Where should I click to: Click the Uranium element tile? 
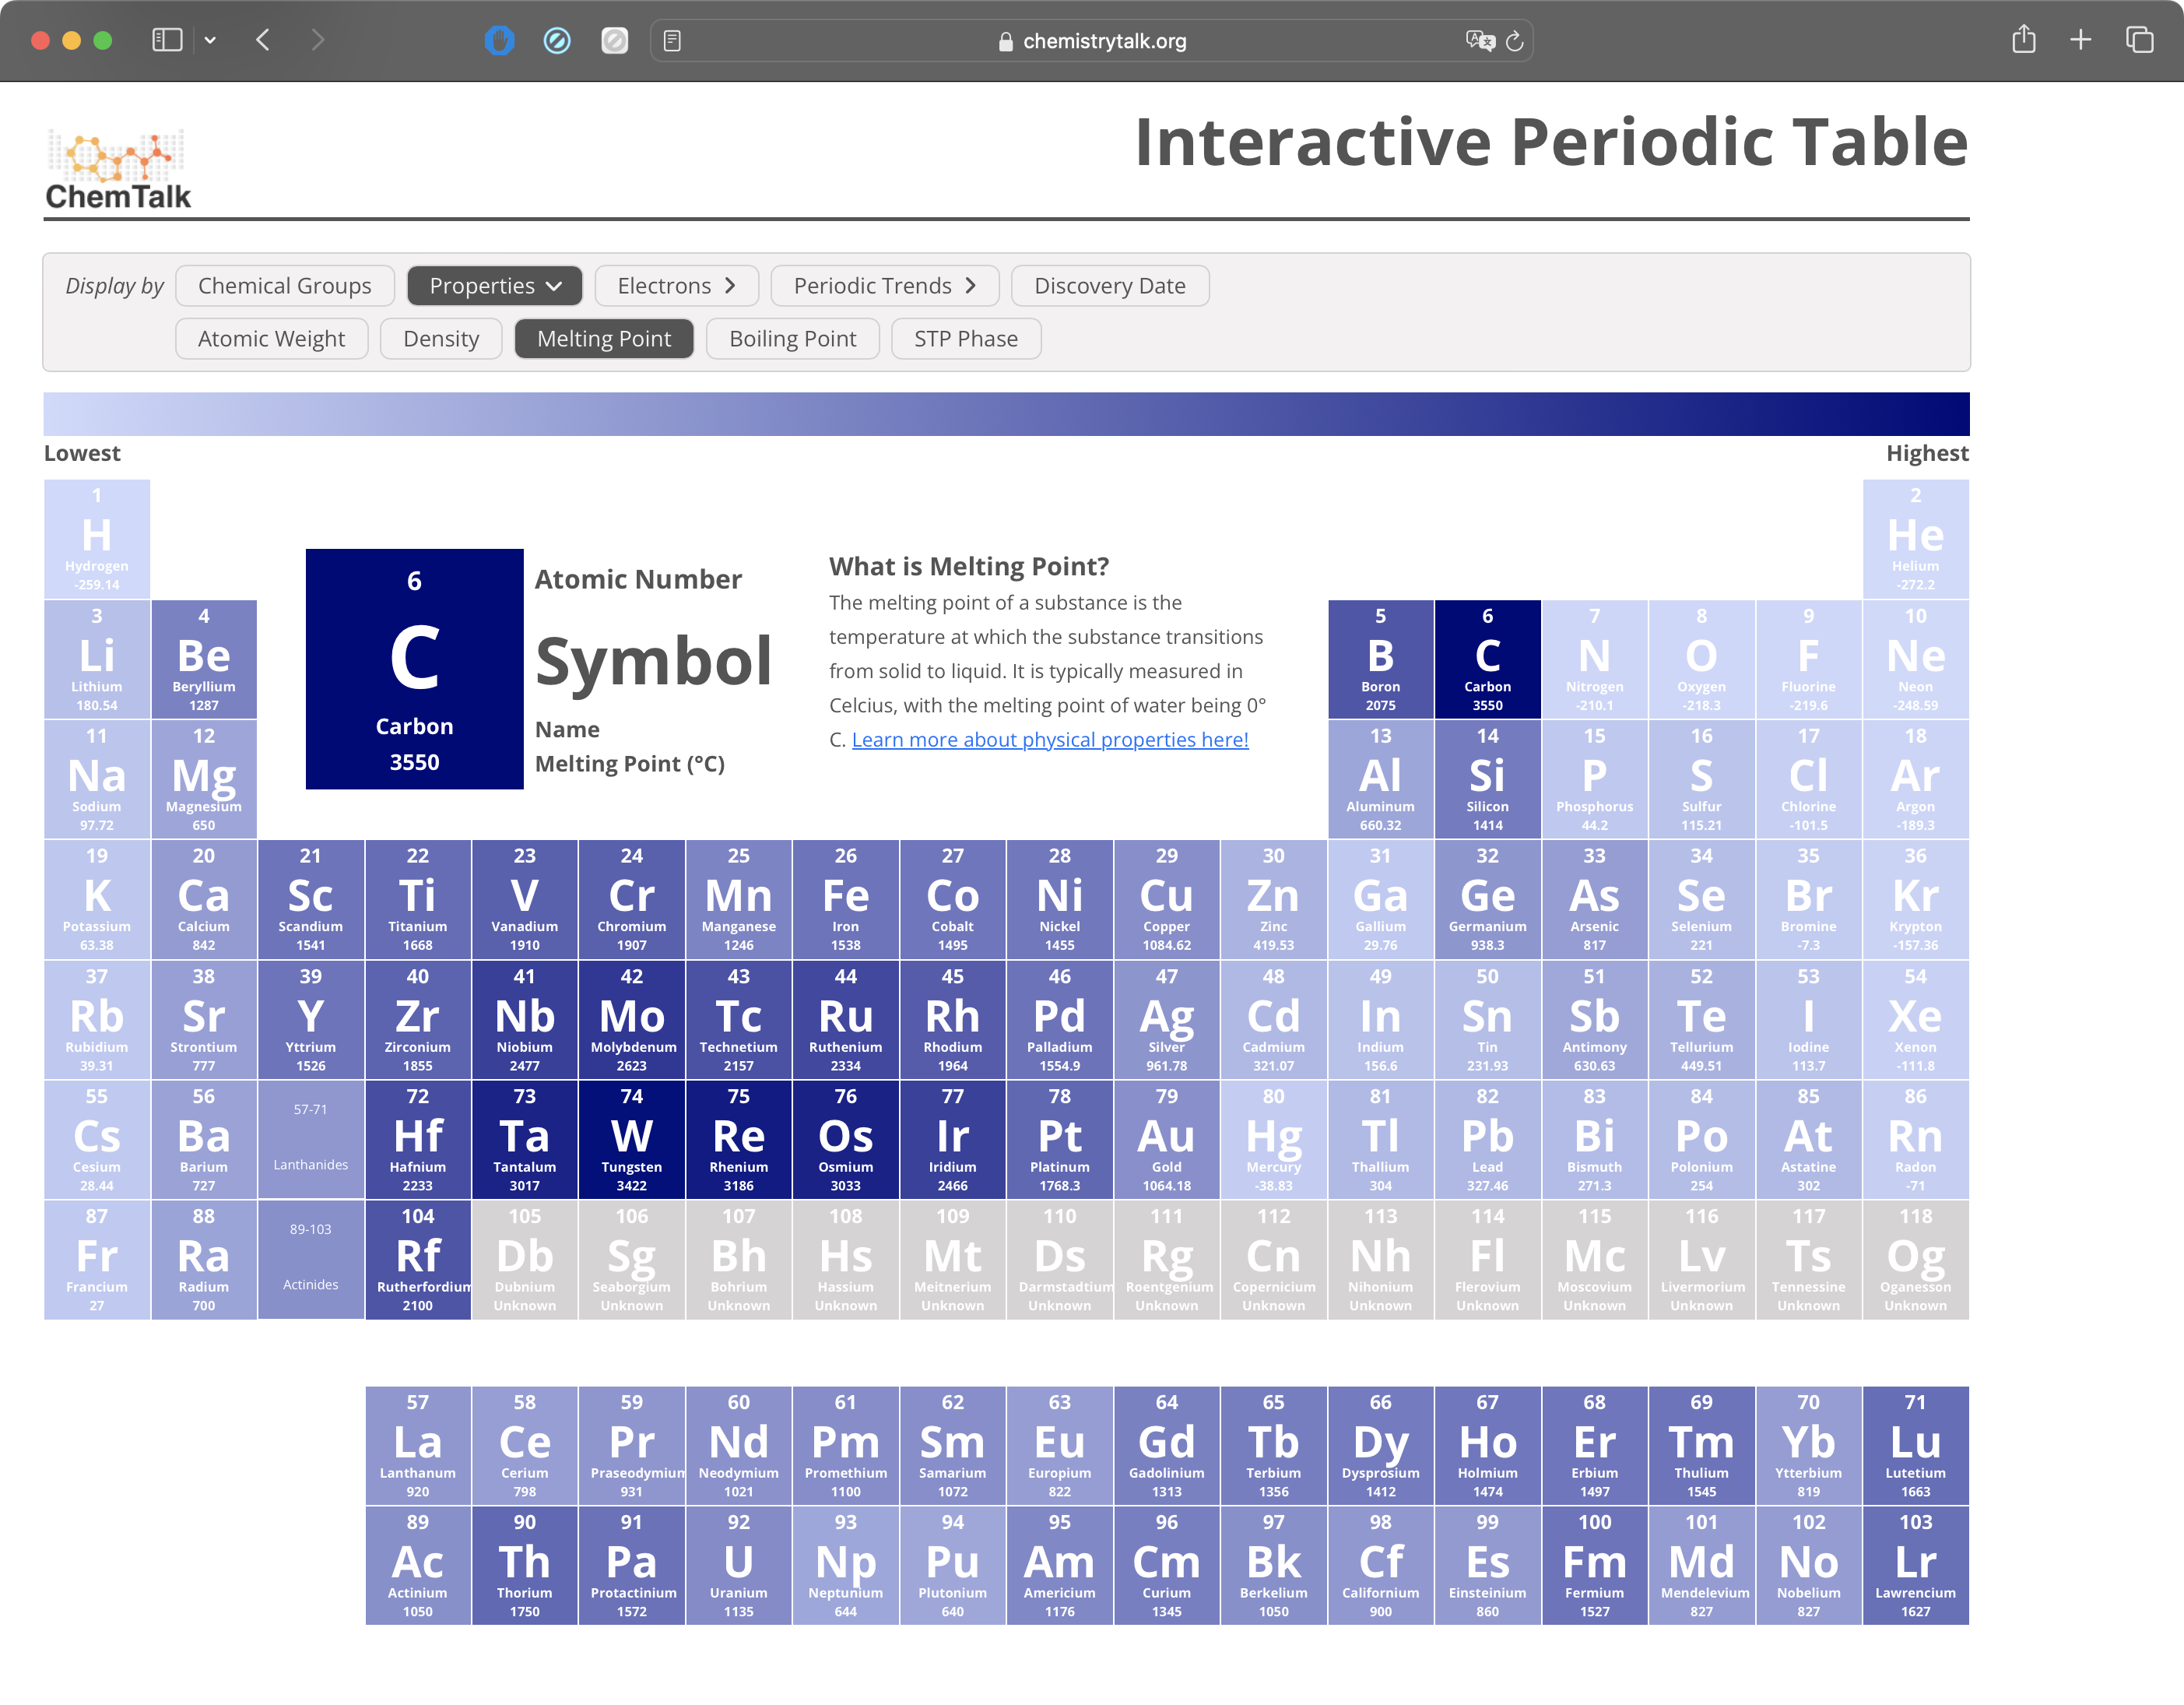point(739,1565)
